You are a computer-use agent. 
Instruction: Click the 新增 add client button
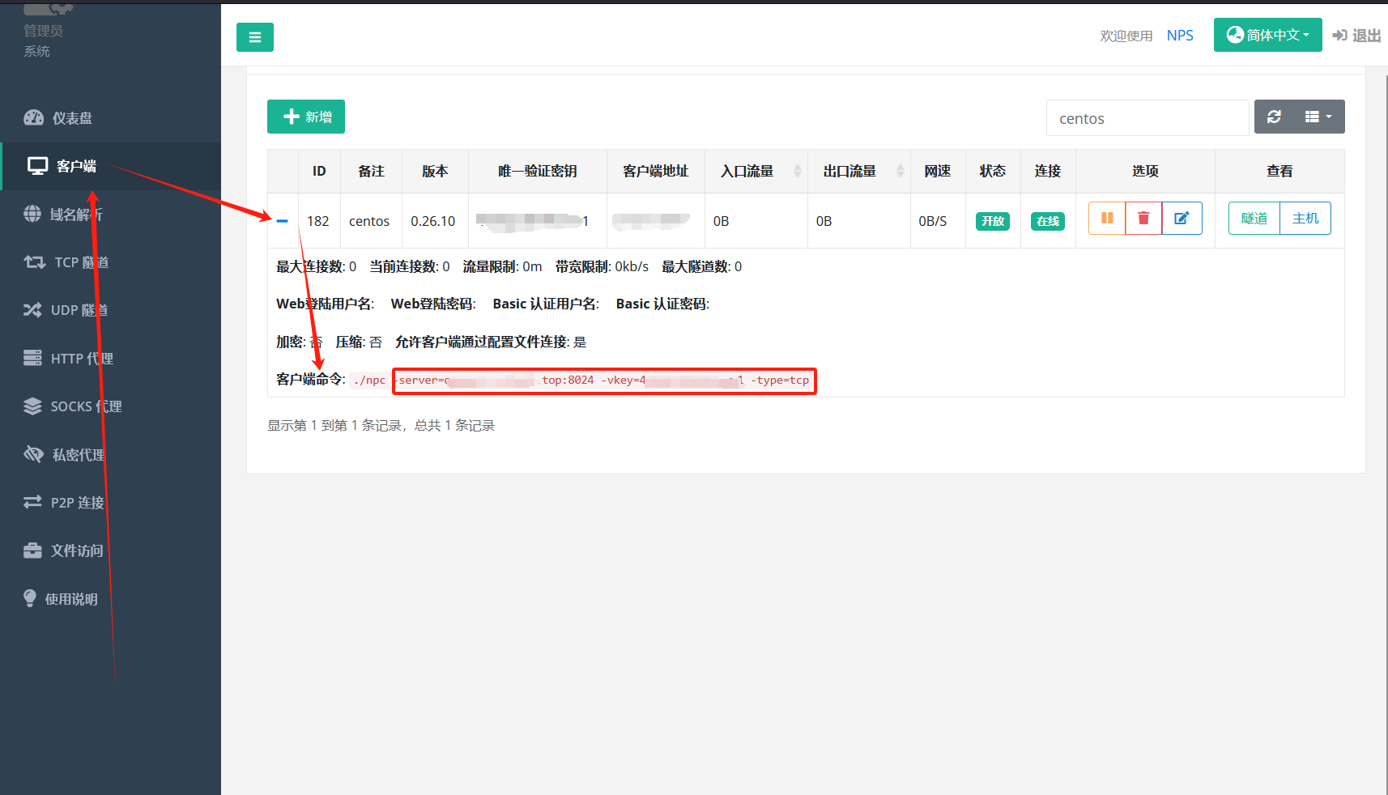click(305, 117)
